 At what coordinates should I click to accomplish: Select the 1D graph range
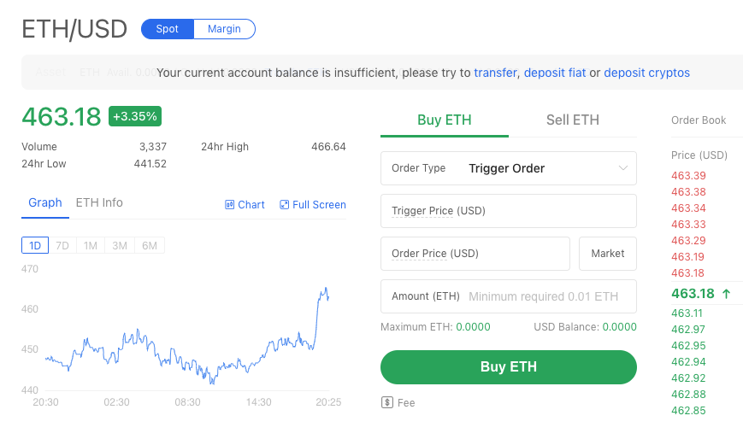(35, 246)
